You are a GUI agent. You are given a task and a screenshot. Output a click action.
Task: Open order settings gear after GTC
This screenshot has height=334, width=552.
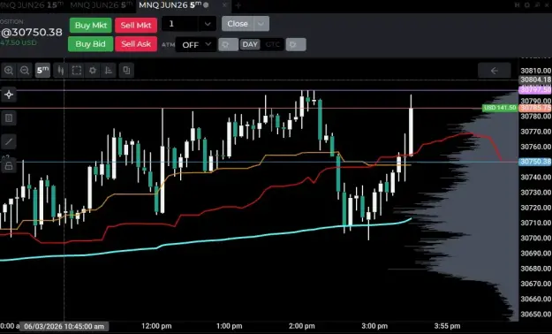pyautogui.click(x=296, y=45)
